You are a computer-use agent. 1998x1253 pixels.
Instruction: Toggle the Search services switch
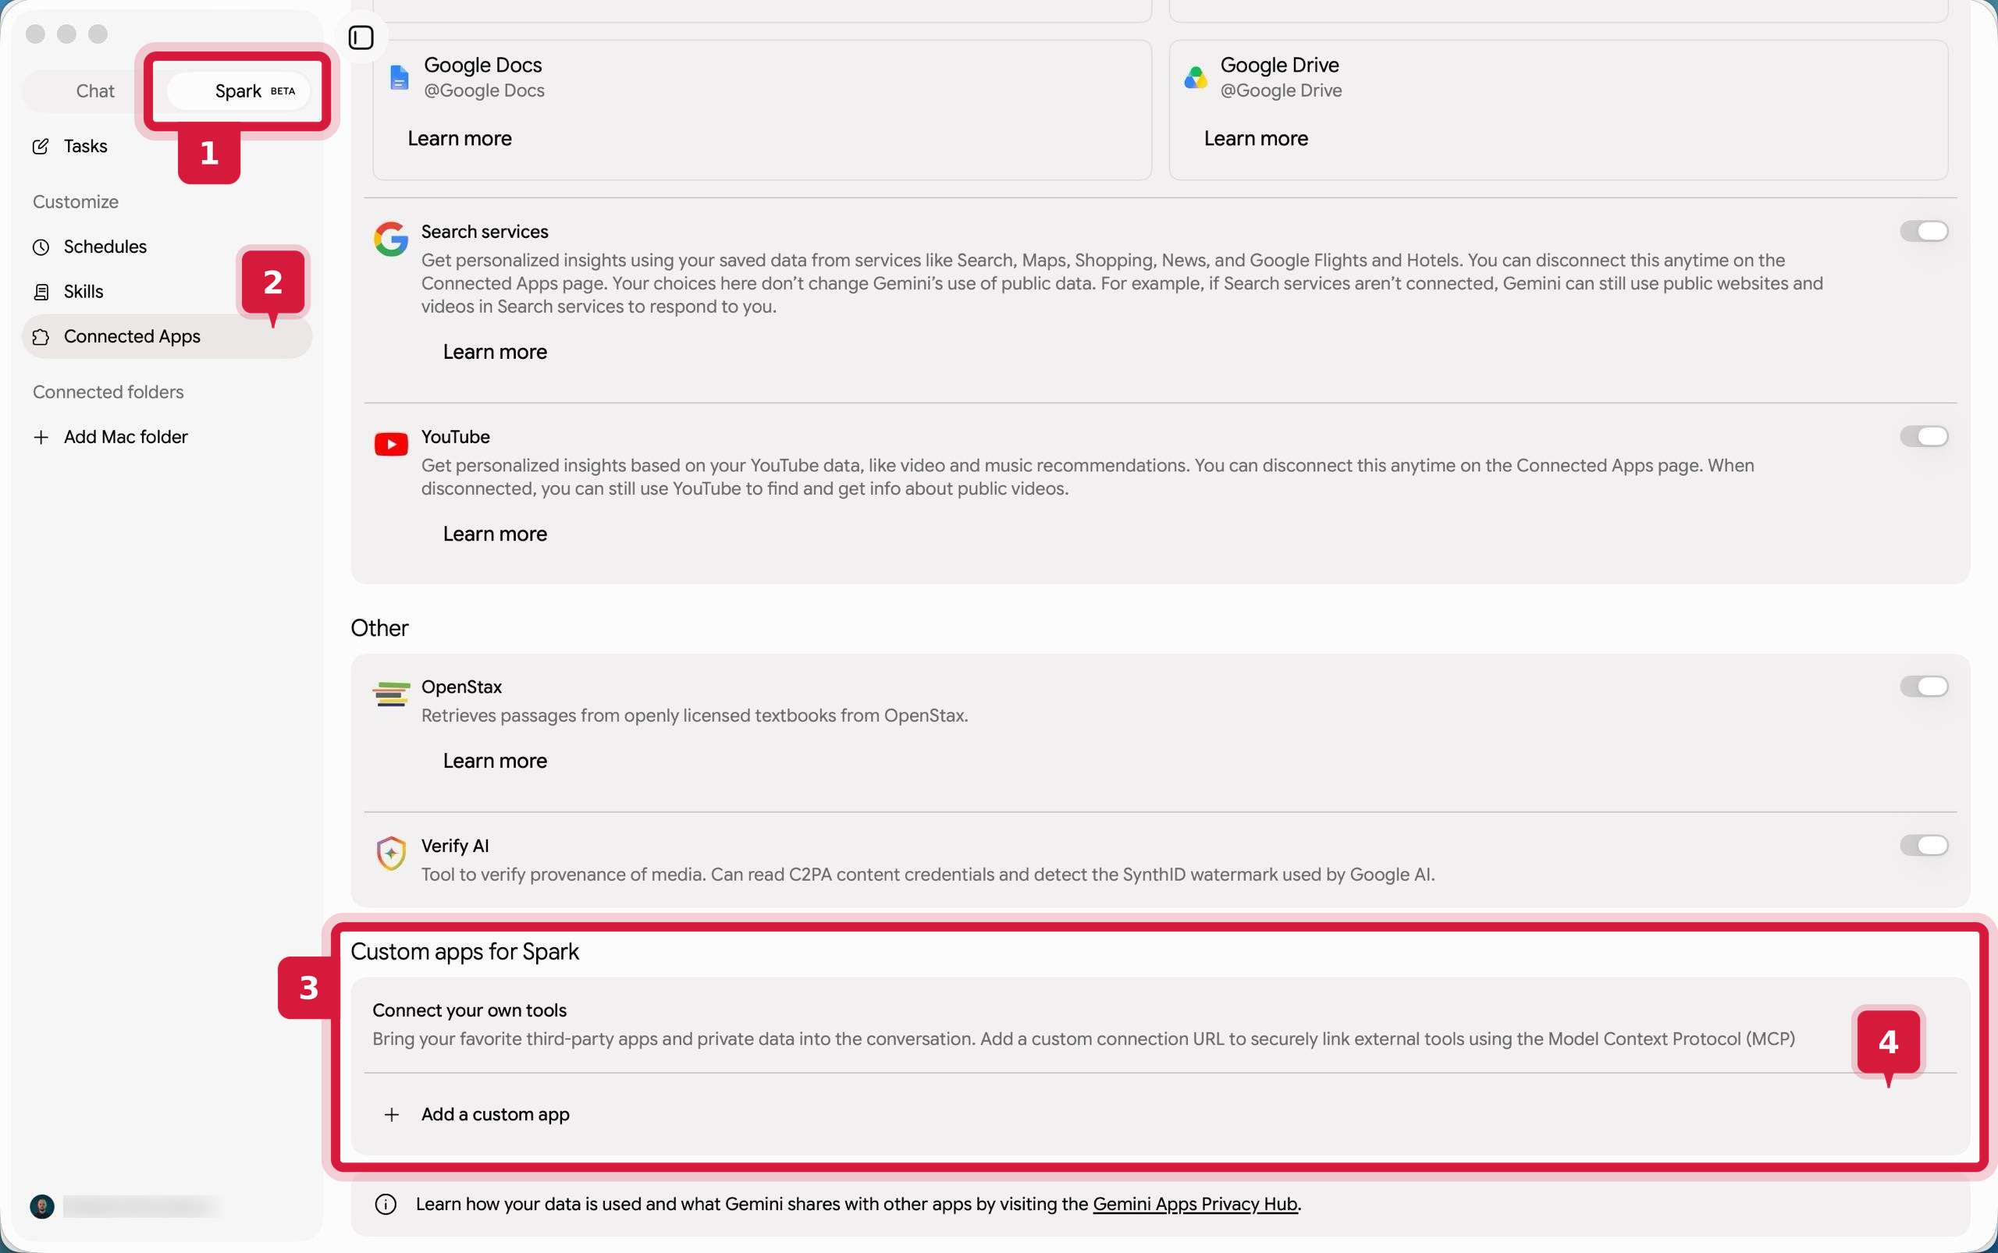pyautogui.click(x=1923, y=231)
